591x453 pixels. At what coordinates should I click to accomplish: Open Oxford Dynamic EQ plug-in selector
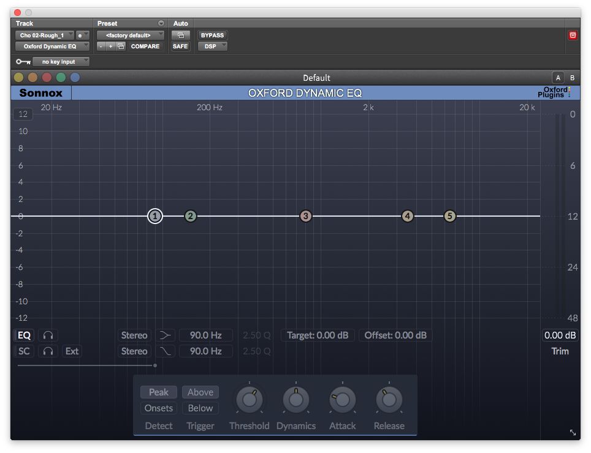pyautogui.click(x=52, y=47)
